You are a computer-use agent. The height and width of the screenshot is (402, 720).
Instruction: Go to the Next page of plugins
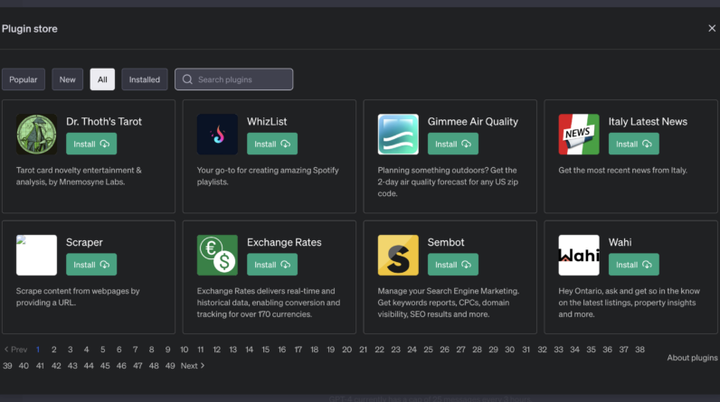[x=193, y=366]
